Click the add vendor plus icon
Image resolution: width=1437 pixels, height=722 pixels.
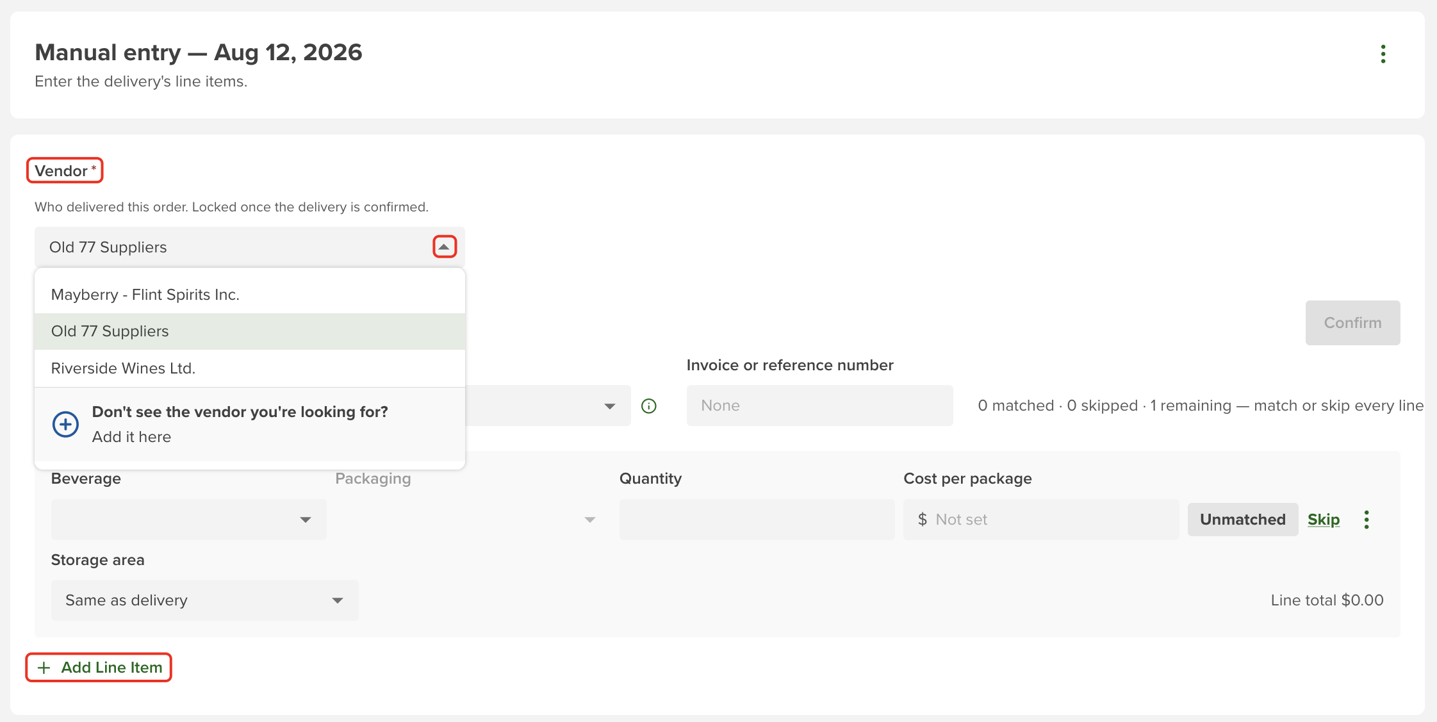tap(65, 424)
